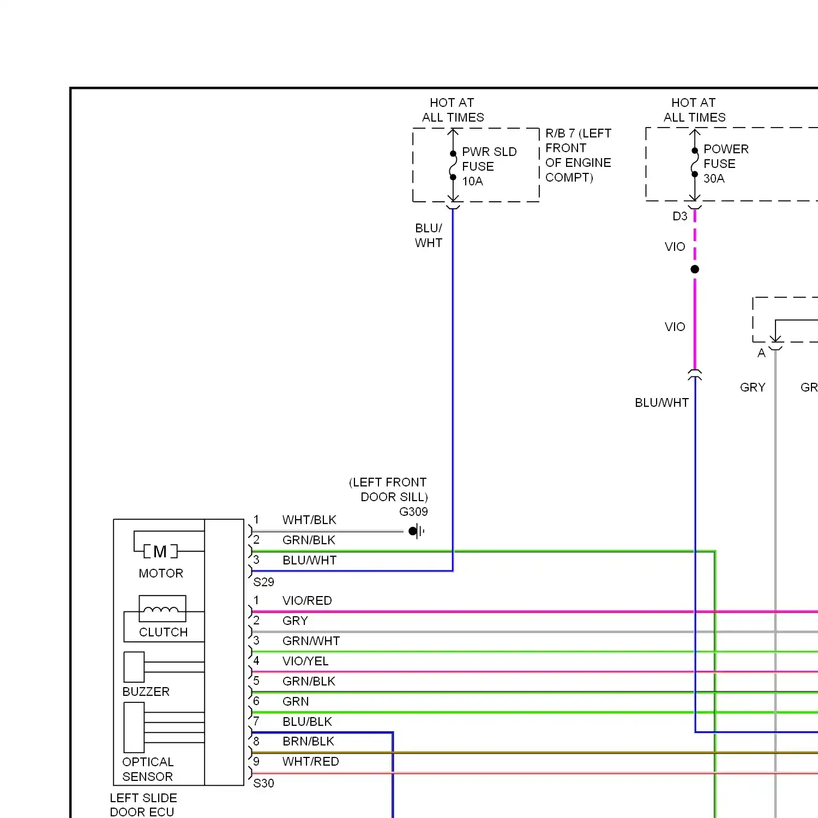818x818 pixels.
Task: Click the G309 ground symbol
Action: (416, 531)
